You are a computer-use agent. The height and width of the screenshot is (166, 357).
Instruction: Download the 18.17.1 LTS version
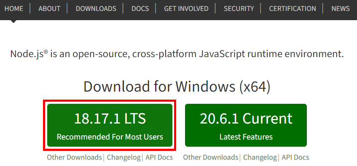[110, 125]
